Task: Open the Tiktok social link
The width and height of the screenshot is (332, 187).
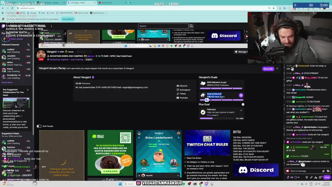Action: coord(181,94)
